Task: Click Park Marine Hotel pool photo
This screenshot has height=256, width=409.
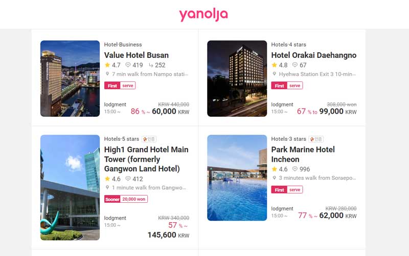Action: [x=237, y=178]
